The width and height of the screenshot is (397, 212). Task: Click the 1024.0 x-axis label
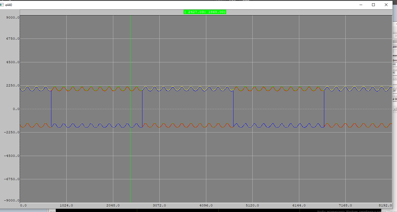pos(66,205)
